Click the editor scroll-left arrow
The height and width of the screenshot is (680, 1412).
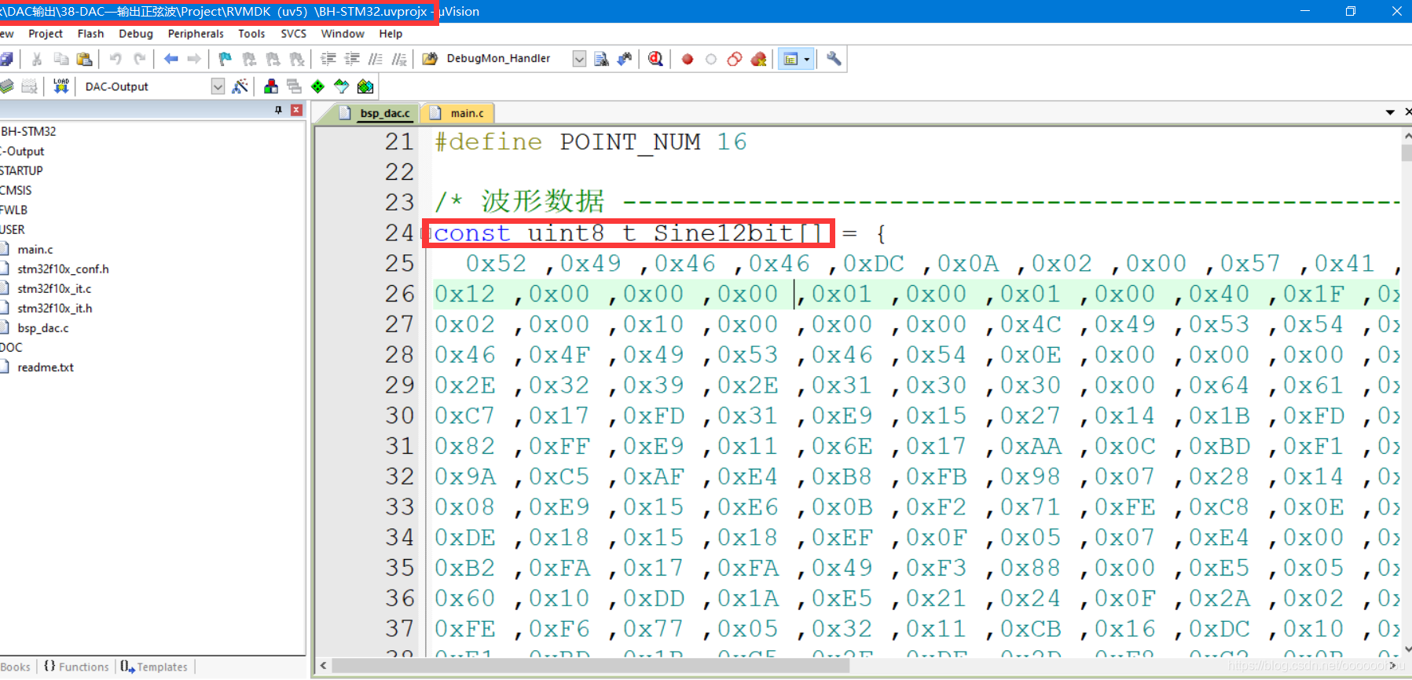click(x=323, y=666)
